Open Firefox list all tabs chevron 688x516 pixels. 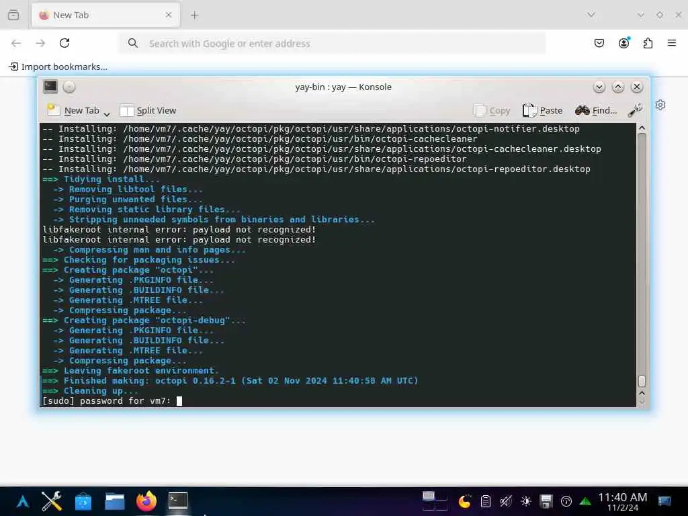(x=591, y=15)
